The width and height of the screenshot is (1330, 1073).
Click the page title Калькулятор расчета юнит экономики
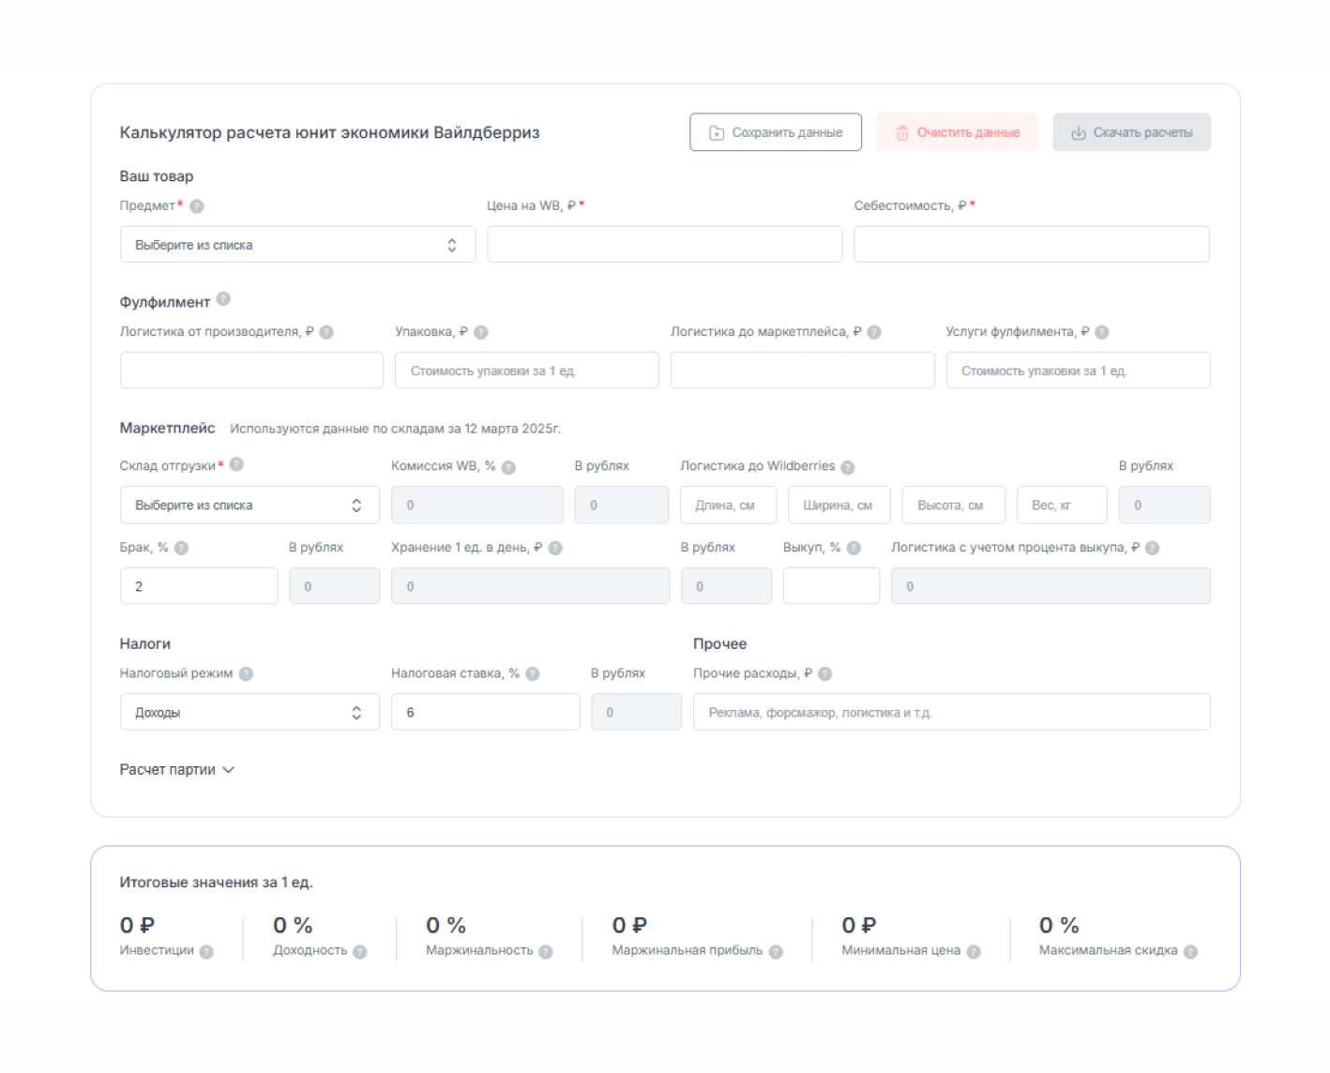329,132
